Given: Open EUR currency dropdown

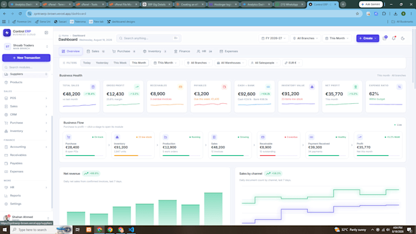Looking at the screenshot, I should tap(292, 63).
